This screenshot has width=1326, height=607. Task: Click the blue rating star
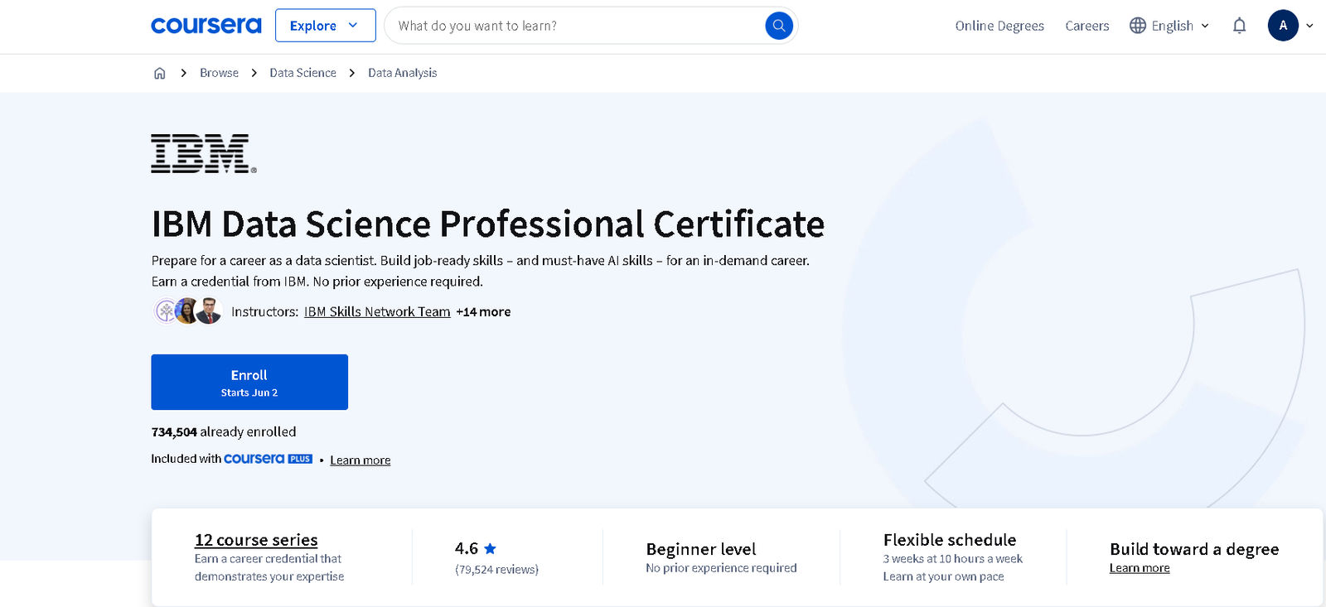pos(490,548)
